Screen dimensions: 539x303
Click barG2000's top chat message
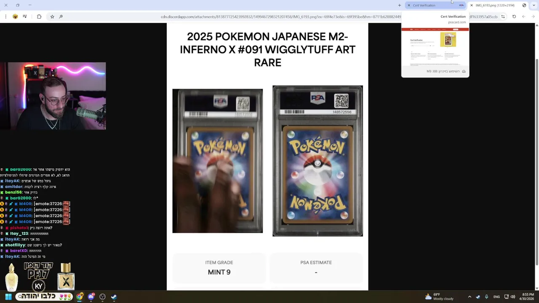(35, 172)
